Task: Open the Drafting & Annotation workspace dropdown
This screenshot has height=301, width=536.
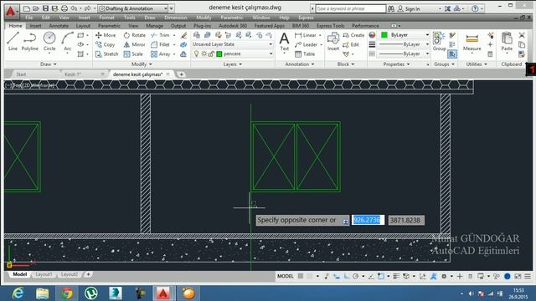Action: [x=133, y=8]
